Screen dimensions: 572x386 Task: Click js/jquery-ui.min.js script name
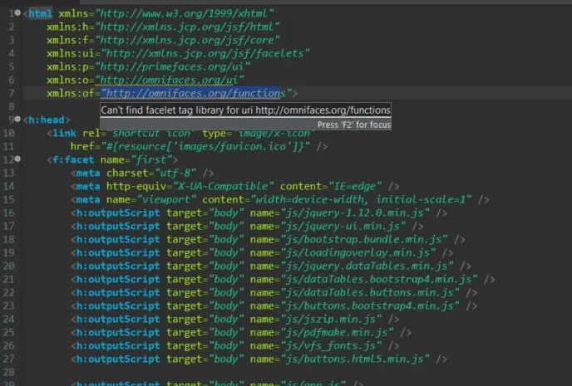[x=343, y=226]
